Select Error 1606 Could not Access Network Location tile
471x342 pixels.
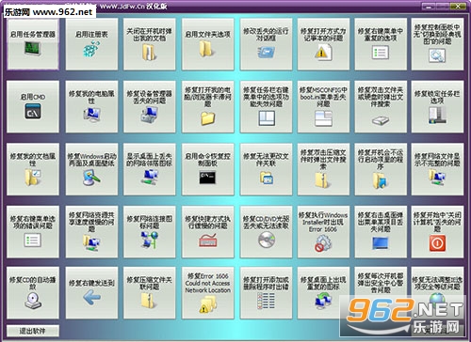tap(208, 293)
